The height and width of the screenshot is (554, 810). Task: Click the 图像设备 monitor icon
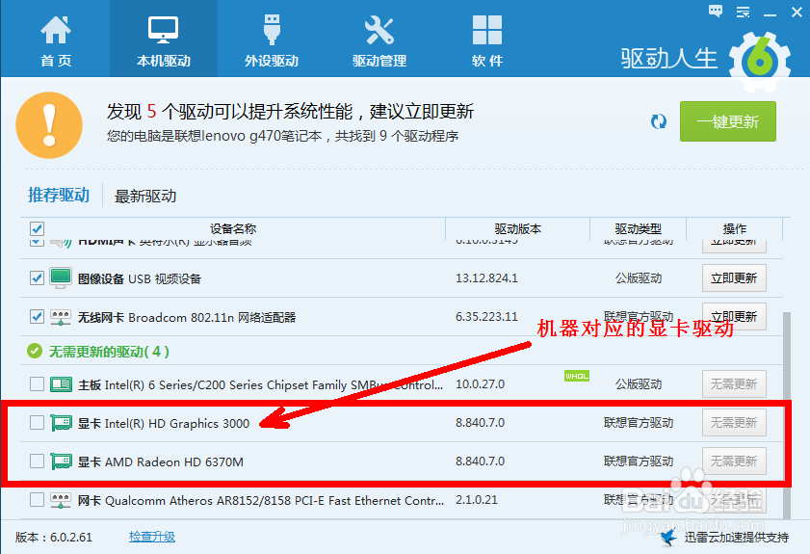[x=61, y=278]
